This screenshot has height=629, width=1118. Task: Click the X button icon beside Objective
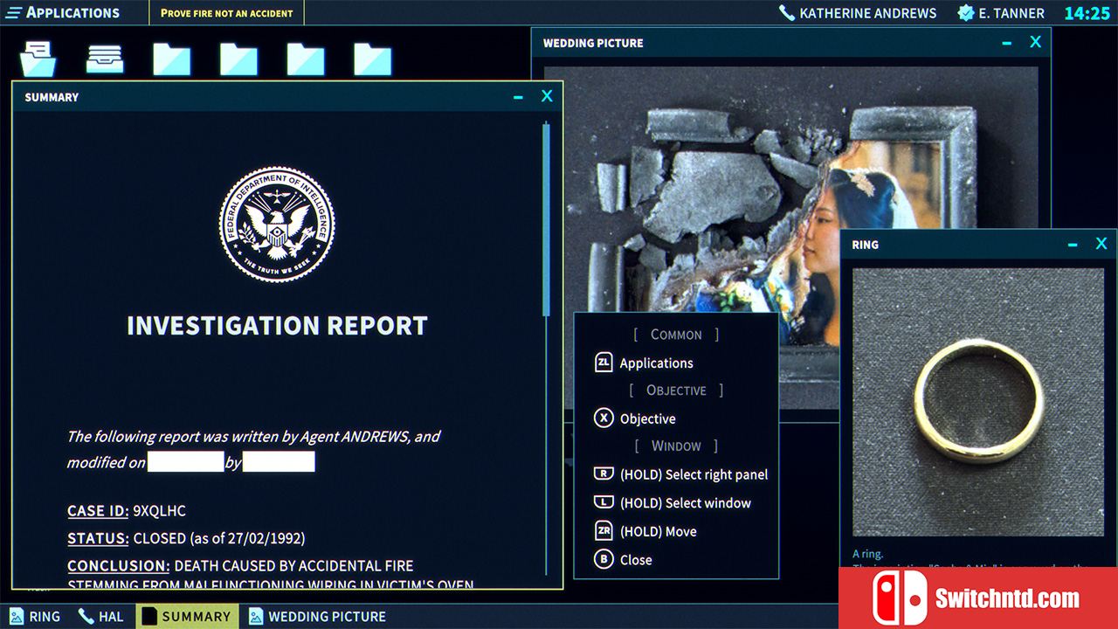pos(604,418)
